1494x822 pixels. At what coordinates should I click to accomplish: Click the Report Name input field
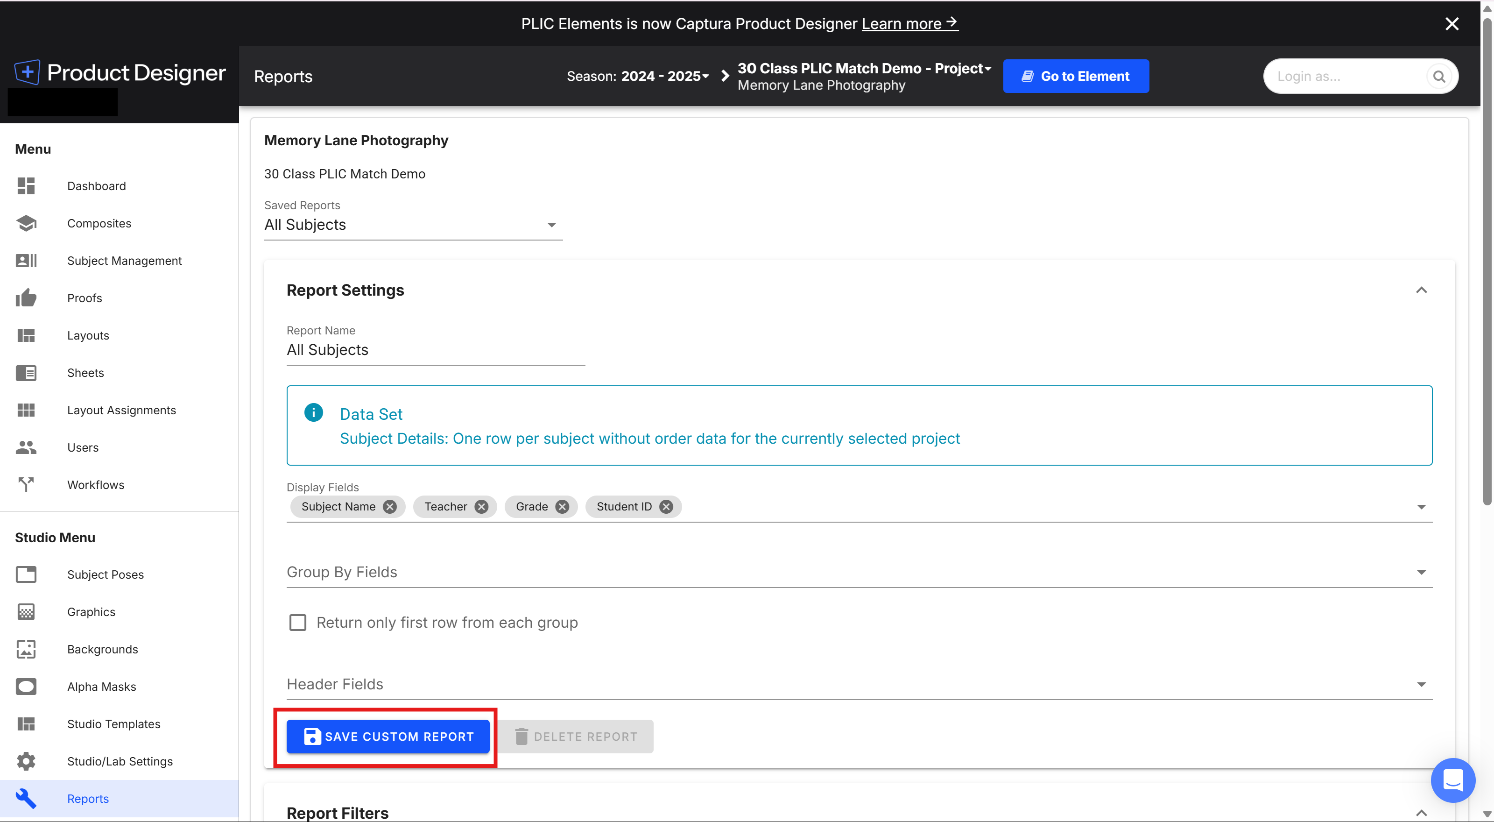pyautogui.click(x=436, y=350)
